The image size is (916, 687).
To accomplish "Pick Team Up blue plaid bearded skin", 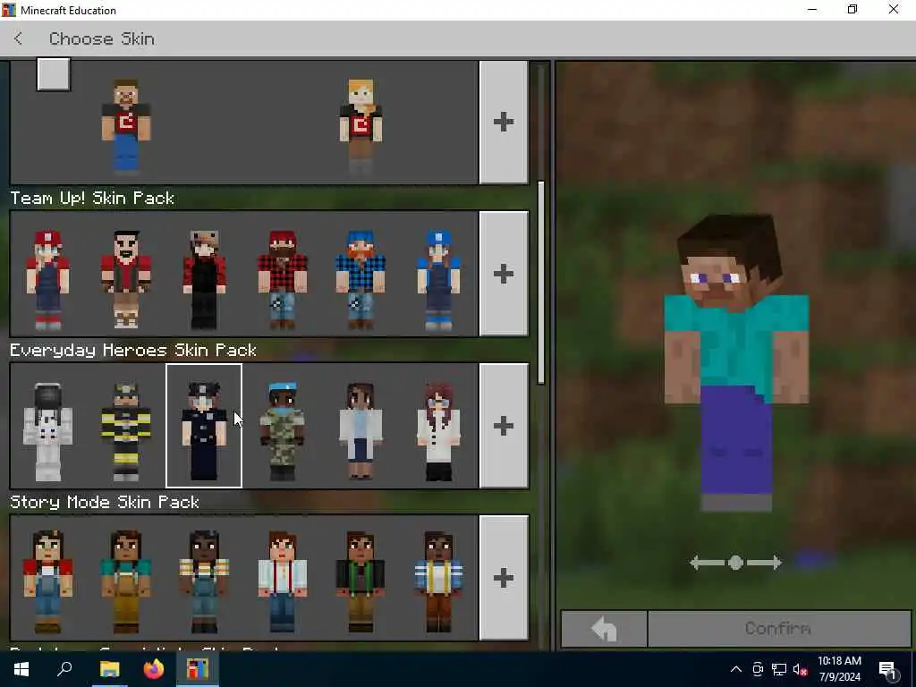I will (360, 279).
